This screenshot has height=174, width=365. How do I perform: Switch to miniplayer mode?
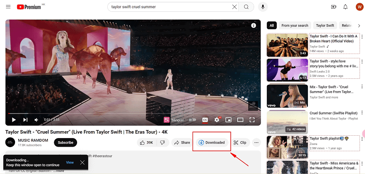(x=229, y=120)
